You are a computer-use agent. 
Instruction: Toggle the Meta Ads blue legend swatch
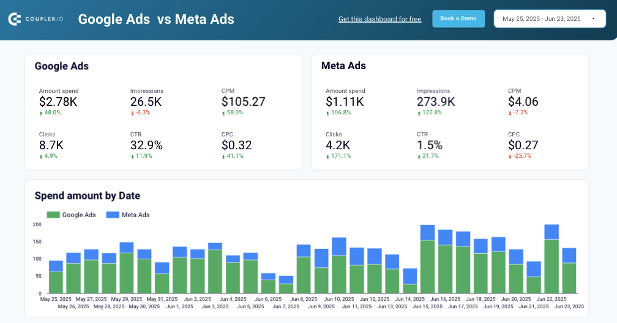pos(112,215)
